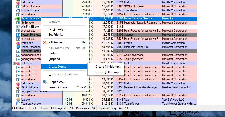Click the WmiPrvSE.exe process icon
The image size is (225, 117).
click(18, 27)
